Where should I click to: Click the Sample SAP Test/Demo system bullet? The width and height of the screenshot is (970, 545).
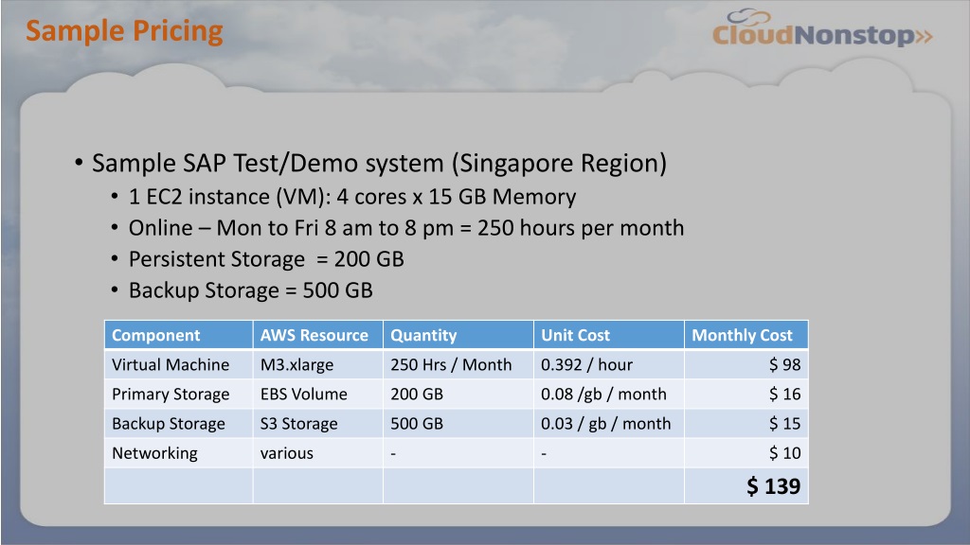[379, 163]
